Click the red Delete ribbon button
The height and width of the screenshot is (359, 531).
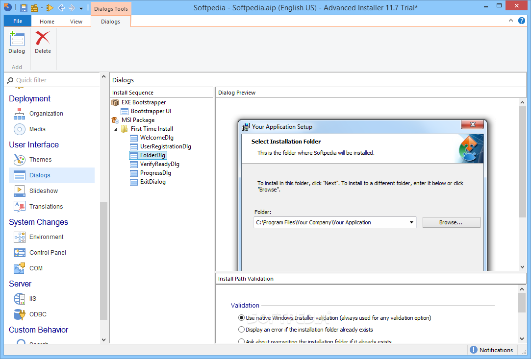coord(43,43)
